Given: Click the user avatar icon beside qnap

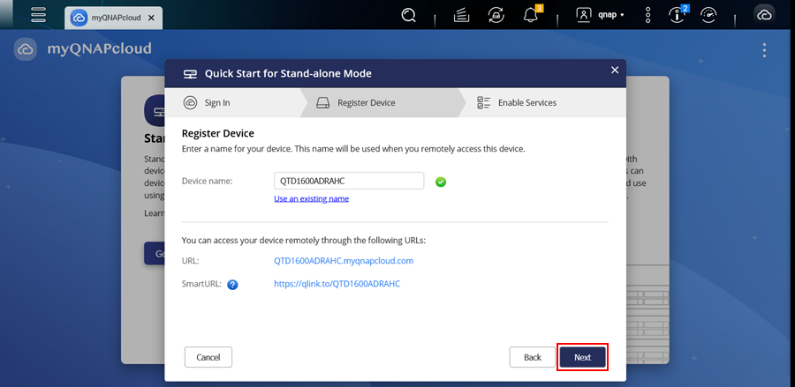Looking at the screenshot, I should pos(584,15).
